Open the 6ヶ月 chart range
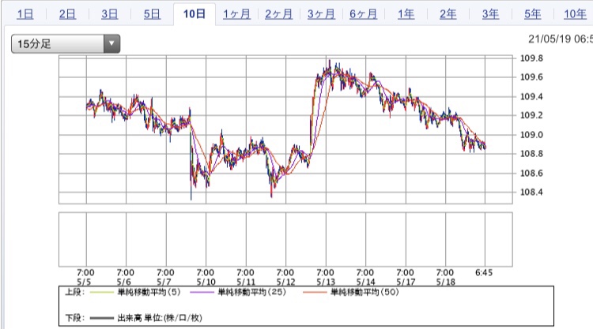Image resolution: width=593 pixels, height=329 pixels. 364,14
